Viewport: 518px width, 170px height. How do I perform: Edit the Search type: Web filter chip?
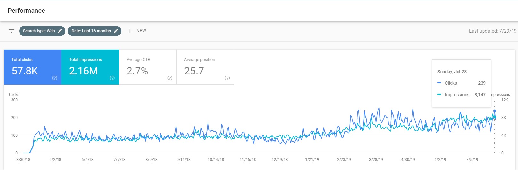[42, 31]
